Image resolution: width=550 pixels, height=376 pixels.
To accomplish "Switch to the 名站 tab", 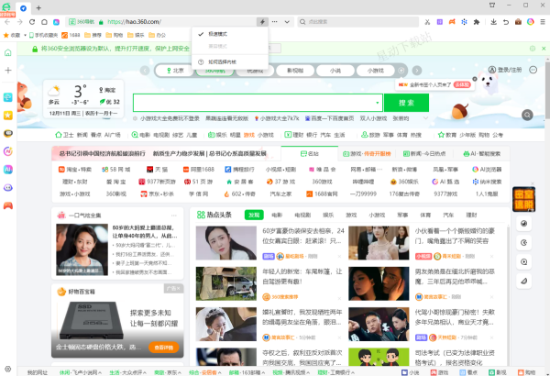I will click(x=310, y=154).
